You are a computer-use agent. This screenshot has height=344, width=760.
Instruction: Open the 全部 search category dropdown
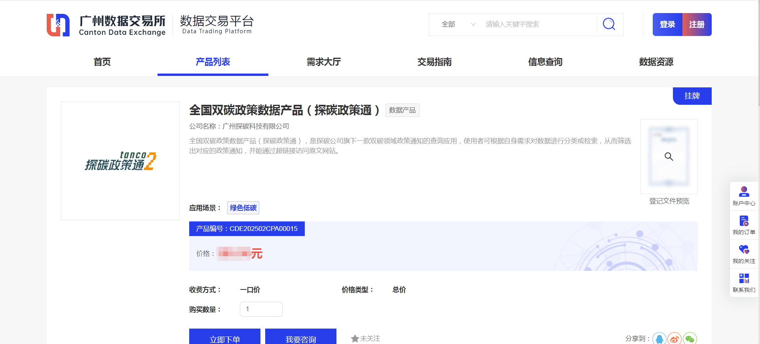[458, 24]
